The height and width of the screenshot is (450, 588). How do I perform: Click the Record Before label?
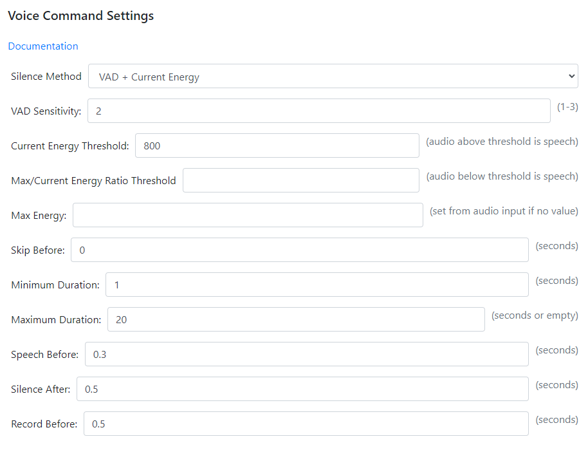pos(44,424)
